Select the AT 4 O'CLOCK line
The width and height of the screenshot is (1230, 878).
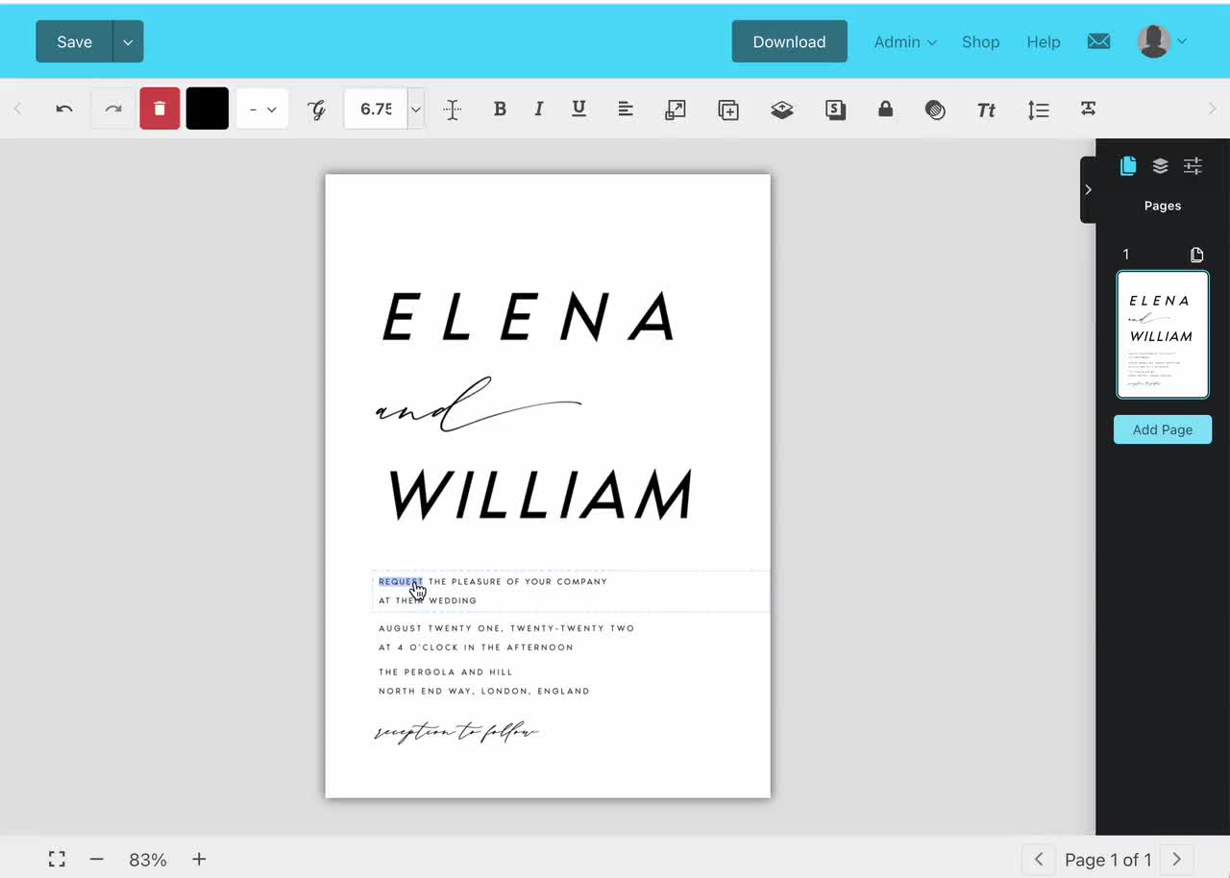coord(476,647)
